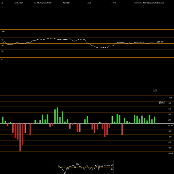Click the value 11 in the mini chart
The height and width of the screenshot is (174, 174).
click(112, 169)
